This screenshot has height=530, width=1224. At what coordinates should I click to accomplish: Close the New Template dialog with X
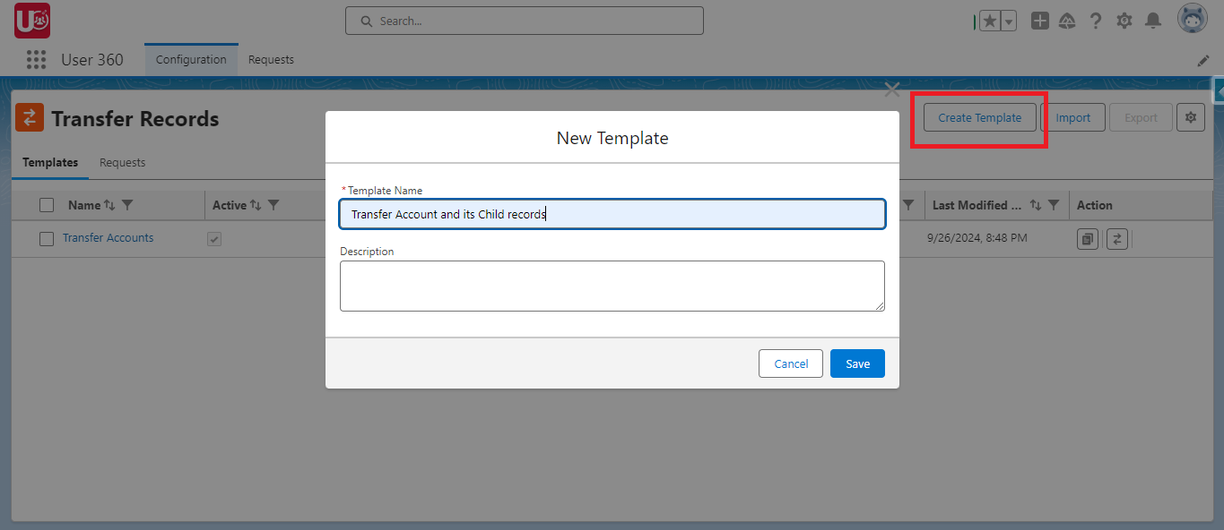point(892,89)
